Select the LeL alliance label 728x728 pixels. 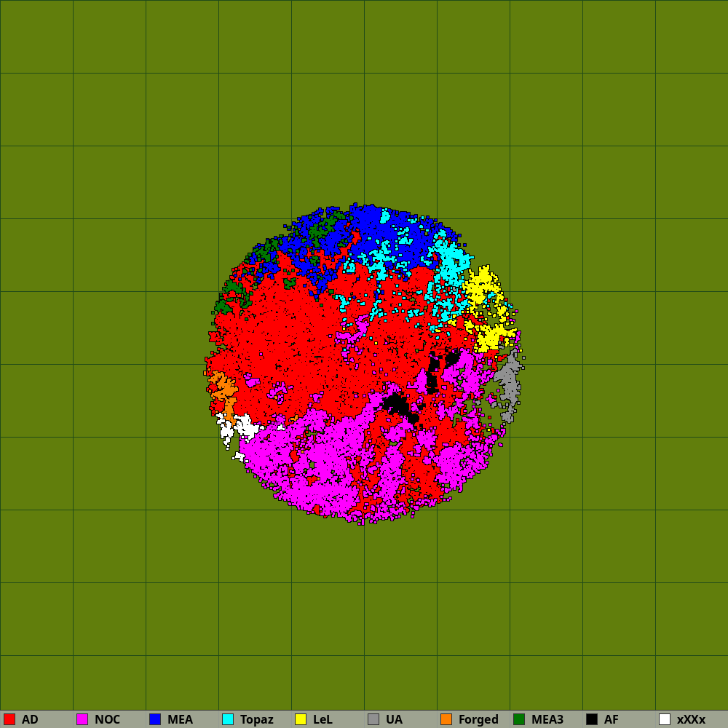click(323, 720)
